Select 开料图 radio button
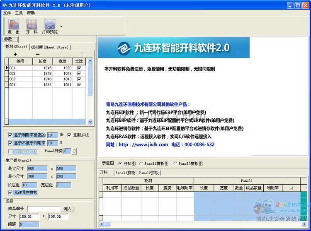The height and width of the screenshot is (231, 311). point(120,164)
